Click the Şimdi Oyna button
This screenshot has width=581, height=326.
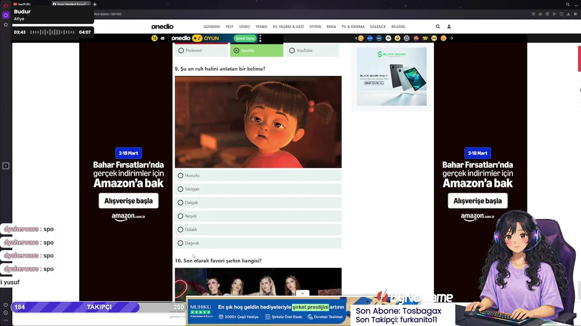245,38
